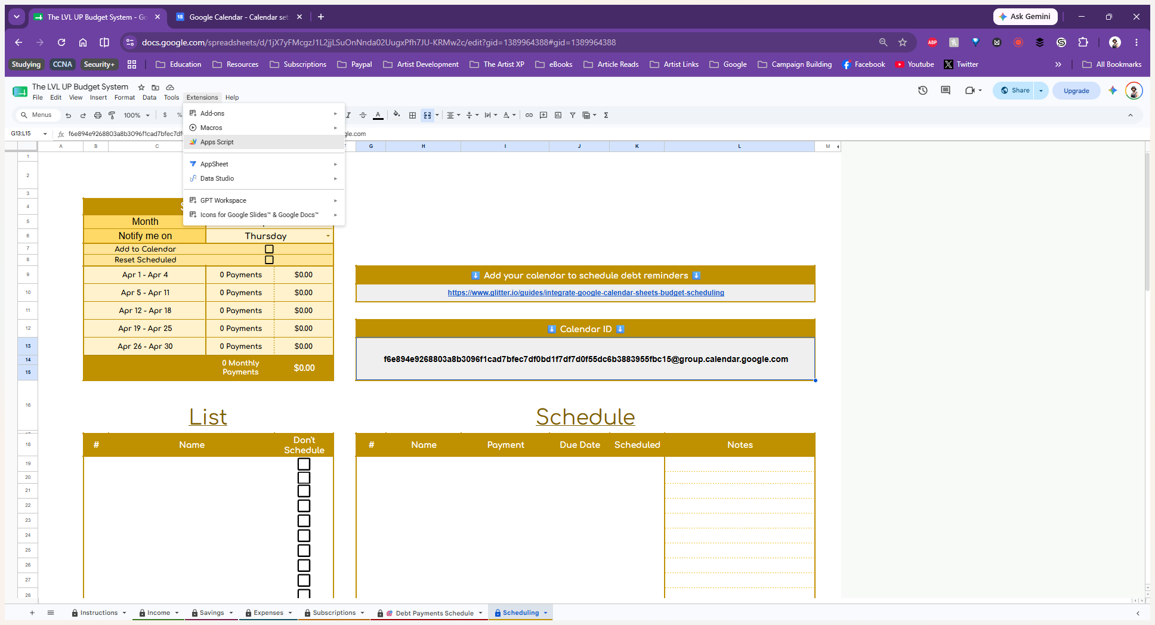Click the undo icon in toolbar
Screen dimensions: 1155x625
[x=69, y=115]
